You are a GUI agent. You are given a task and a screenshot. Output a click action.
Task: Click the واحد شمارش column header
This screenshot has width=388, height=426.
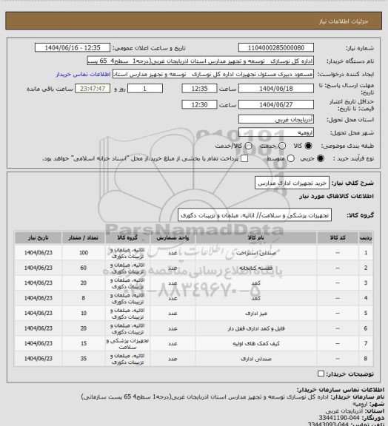pyautogui.click(x=173, y=237)
